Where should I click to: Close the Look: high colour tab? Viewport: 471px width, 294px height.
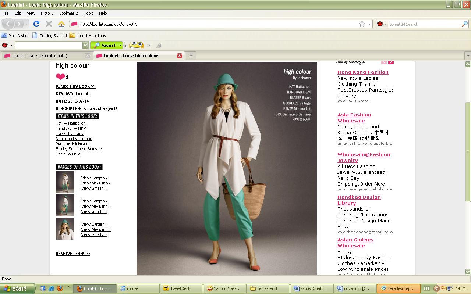point(180,56)
